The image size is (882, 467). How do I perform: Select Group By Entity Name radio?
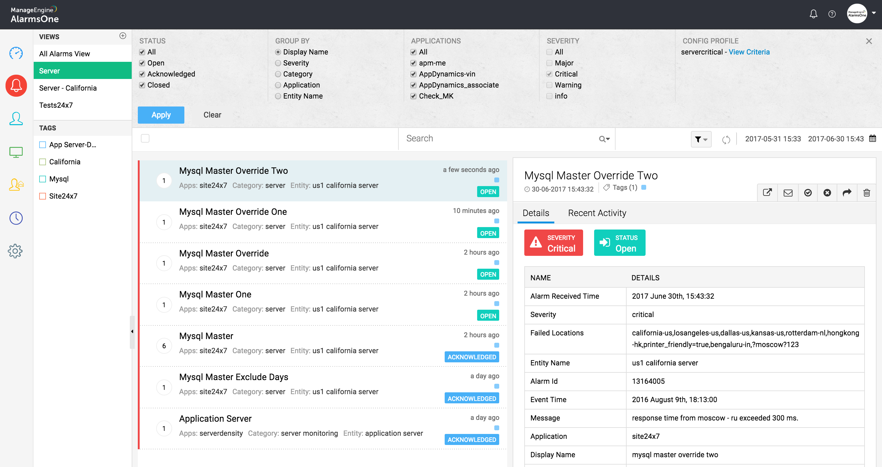[x=278, y=96]
